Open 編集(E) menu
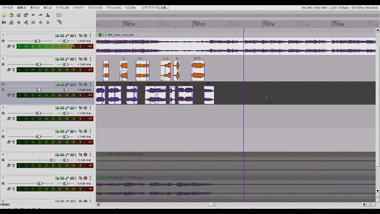The width and height of the screenshot is (380, 214). (x=21, y=8)
